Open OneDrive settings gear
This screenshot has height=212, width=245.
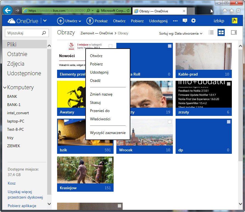[x=193, y=21]
